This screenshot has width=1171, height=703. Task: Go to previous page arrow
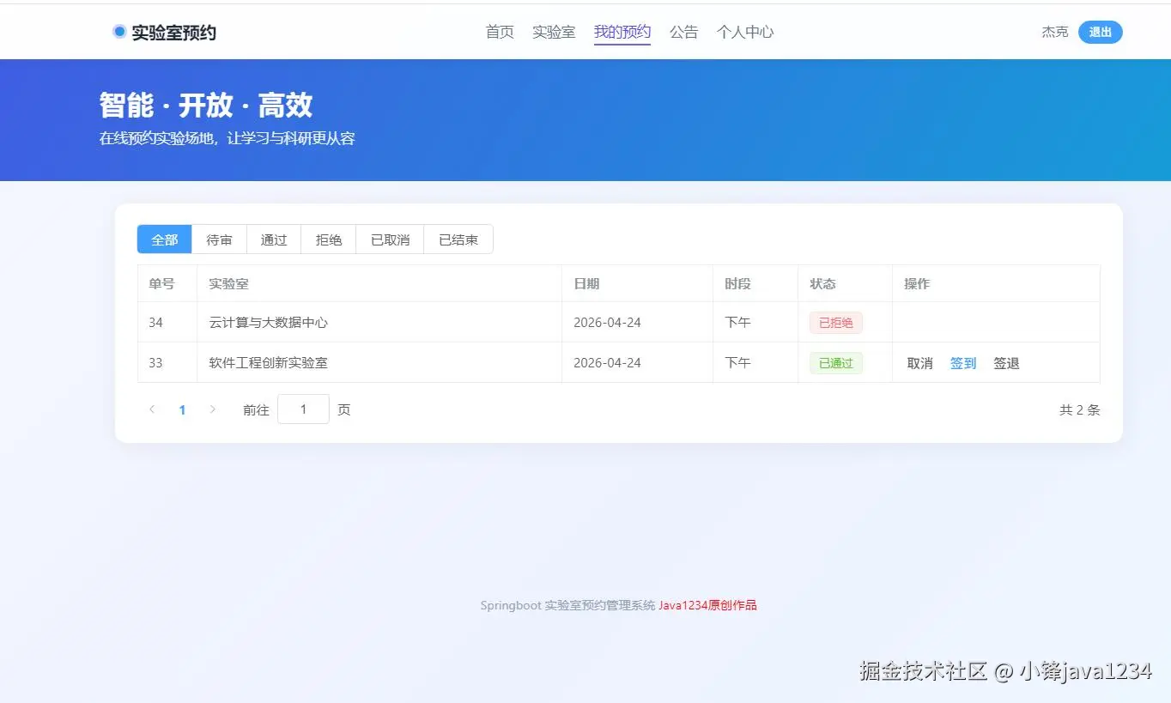click(x=152, y=409)
